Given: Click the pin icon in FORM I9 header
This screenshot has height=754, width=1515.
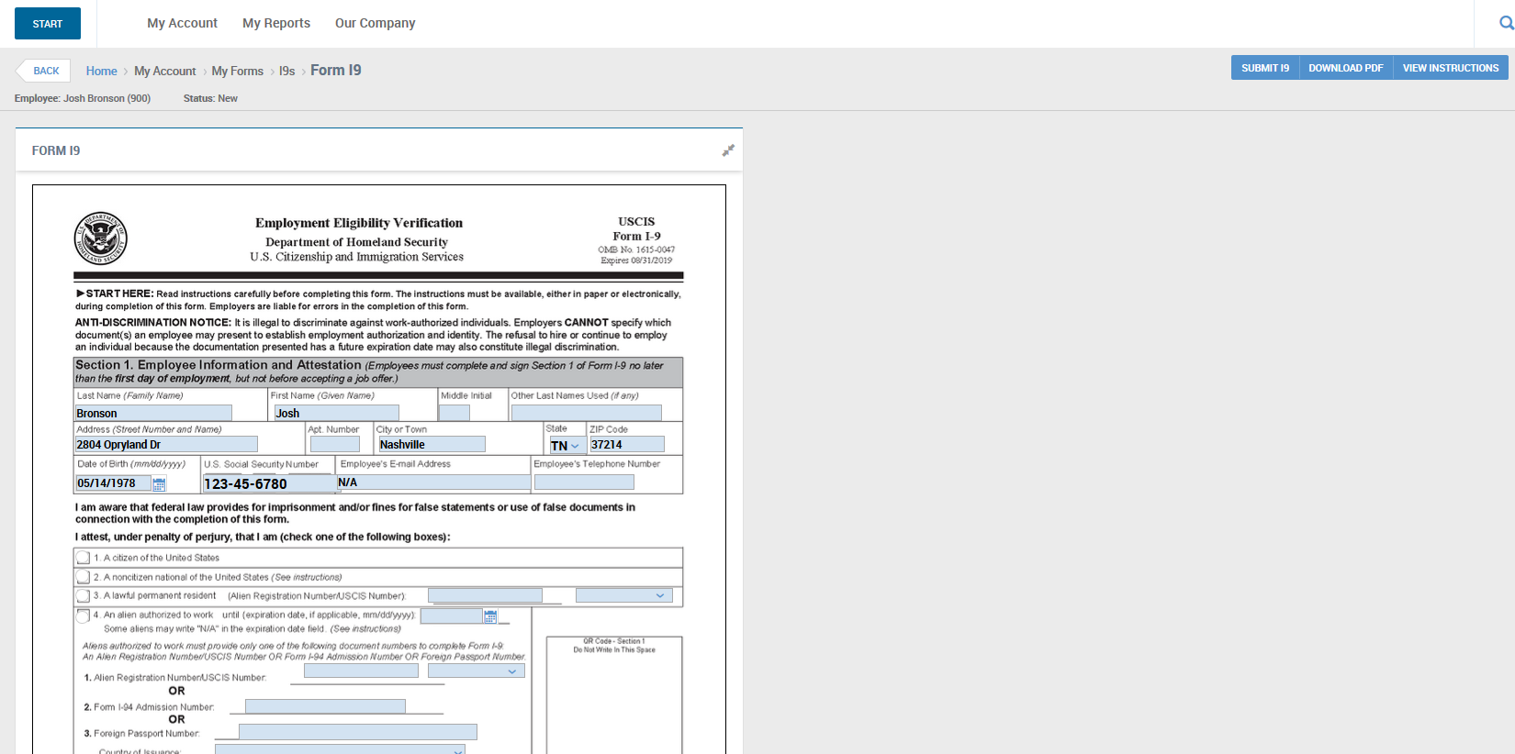Looking at the screenshot, I should point(728,150).
